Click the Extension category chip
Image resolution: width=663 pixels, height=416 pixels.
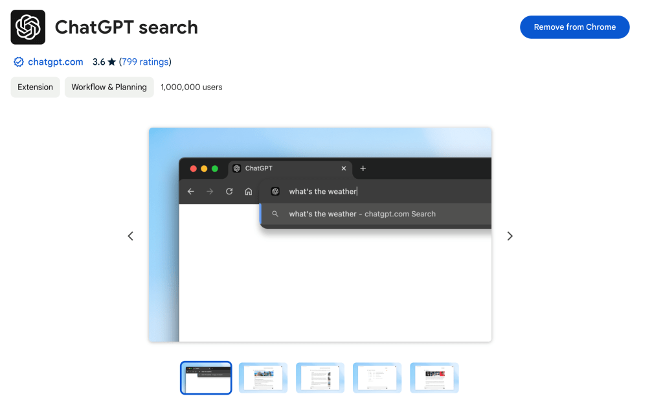pyautogui.click(x=36, y=87)
